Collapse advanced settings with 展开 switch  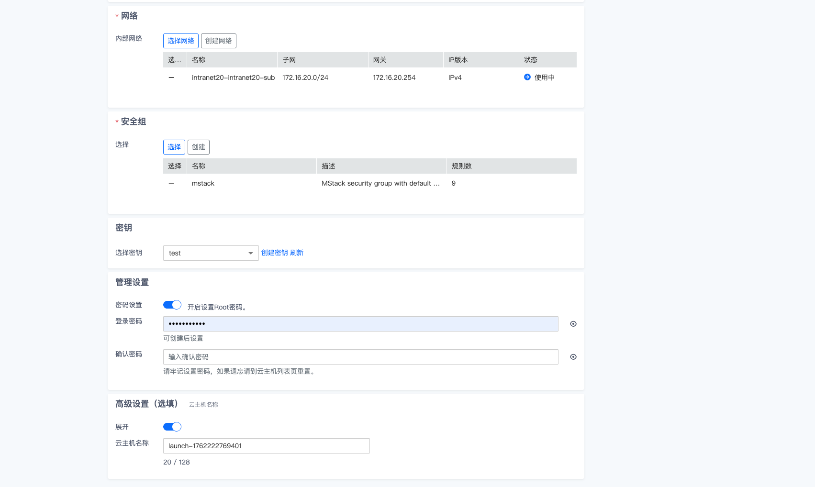172,427
